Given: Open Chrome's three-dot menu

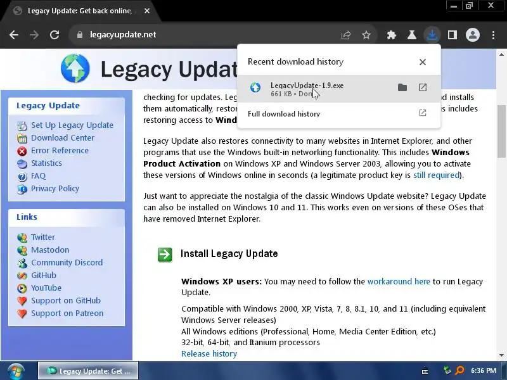Looking at the screenshot, I should 493,35.
